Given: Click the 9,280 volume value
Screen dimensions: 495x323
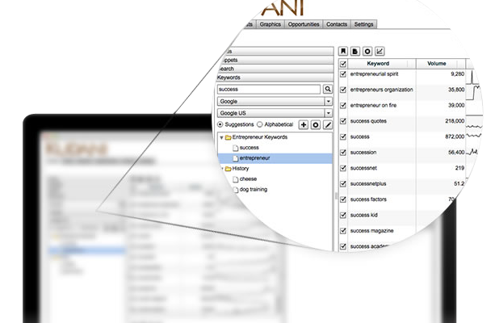Looking at the screenshot, I should point(457,73).
